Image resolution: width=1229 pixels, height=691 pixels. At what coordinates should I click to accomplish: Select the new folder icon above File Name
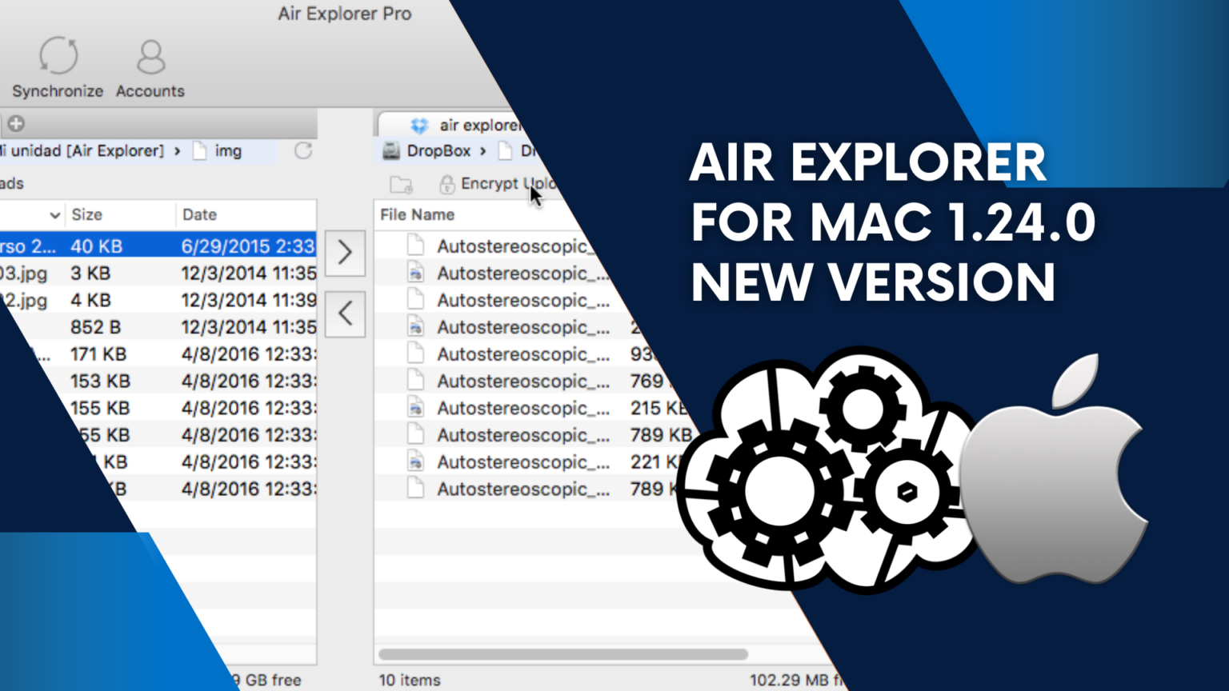402,184
